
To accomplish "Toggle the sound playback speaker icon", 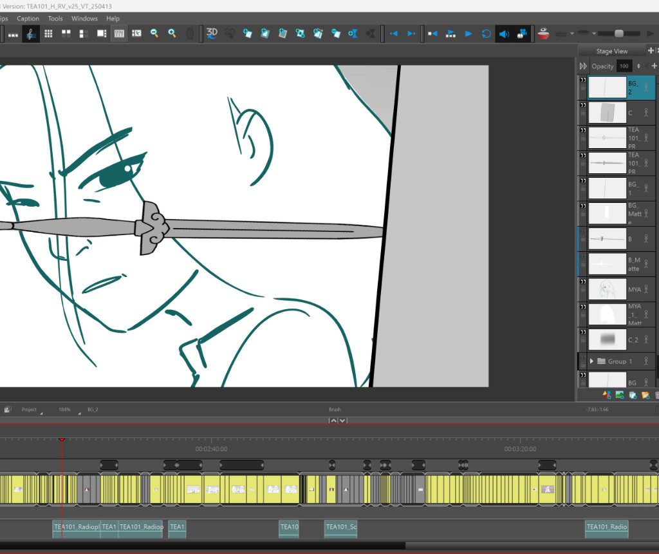I will click(x=504, y=33).
